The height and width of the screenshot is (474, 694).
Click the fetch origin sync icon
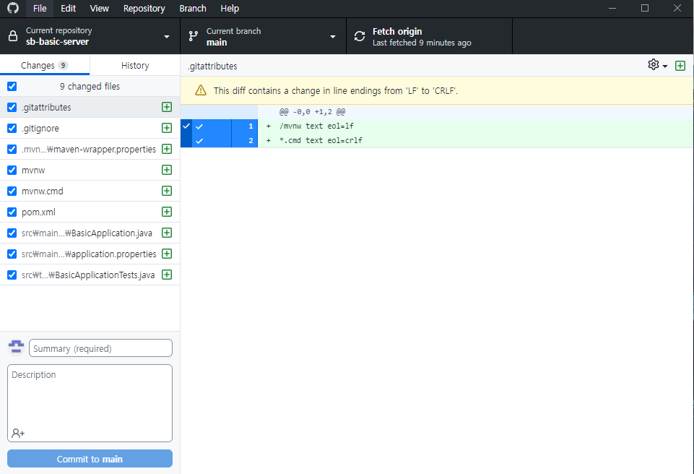pyautogui.click(x=360, y=36)
